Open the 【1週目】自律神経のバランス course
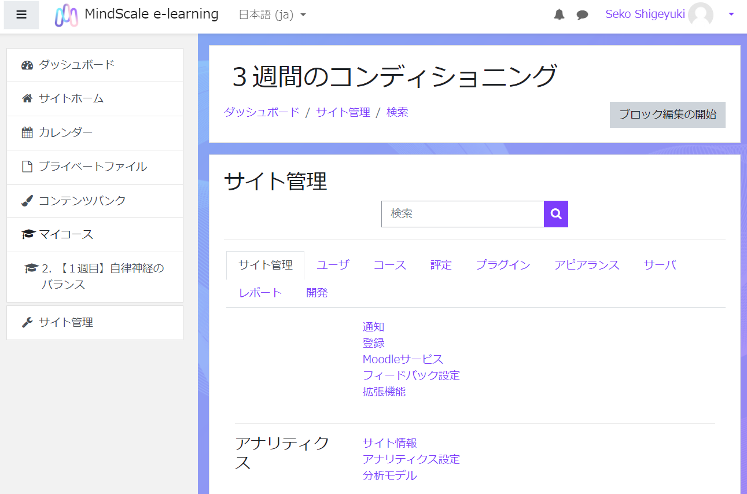The height and width of the screenshot is (494, 747). pos(95,277)
